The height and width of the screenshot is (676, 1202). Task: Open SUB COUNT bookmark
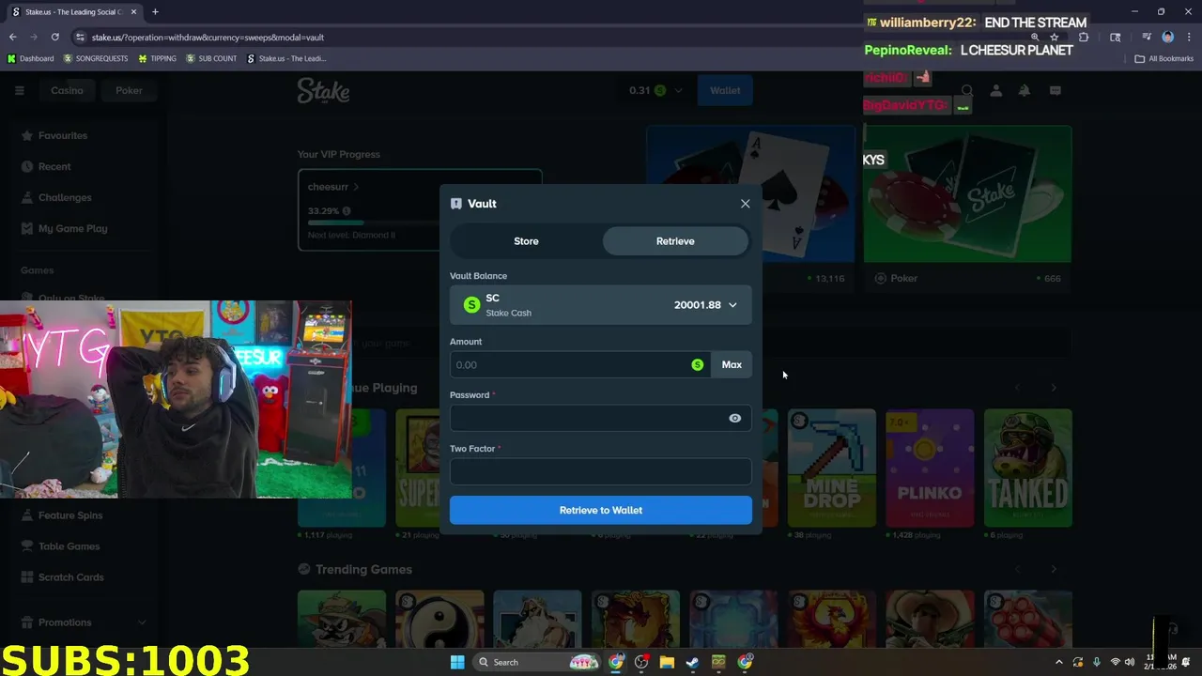click(x=211, y=58)
